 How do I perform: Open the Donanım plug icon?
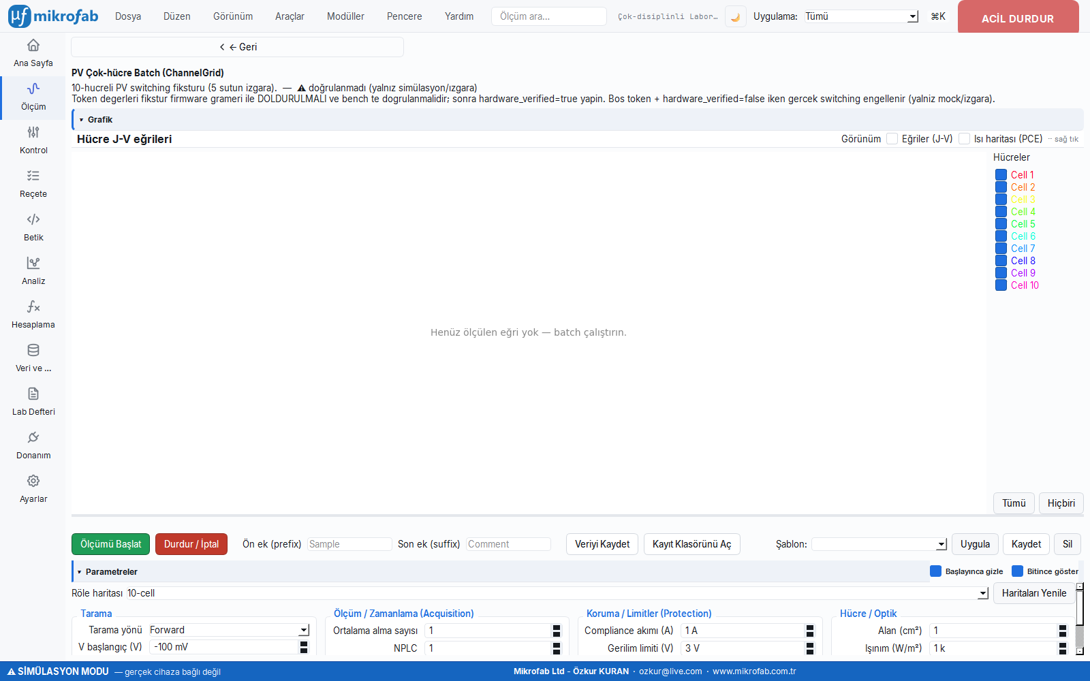33,437
